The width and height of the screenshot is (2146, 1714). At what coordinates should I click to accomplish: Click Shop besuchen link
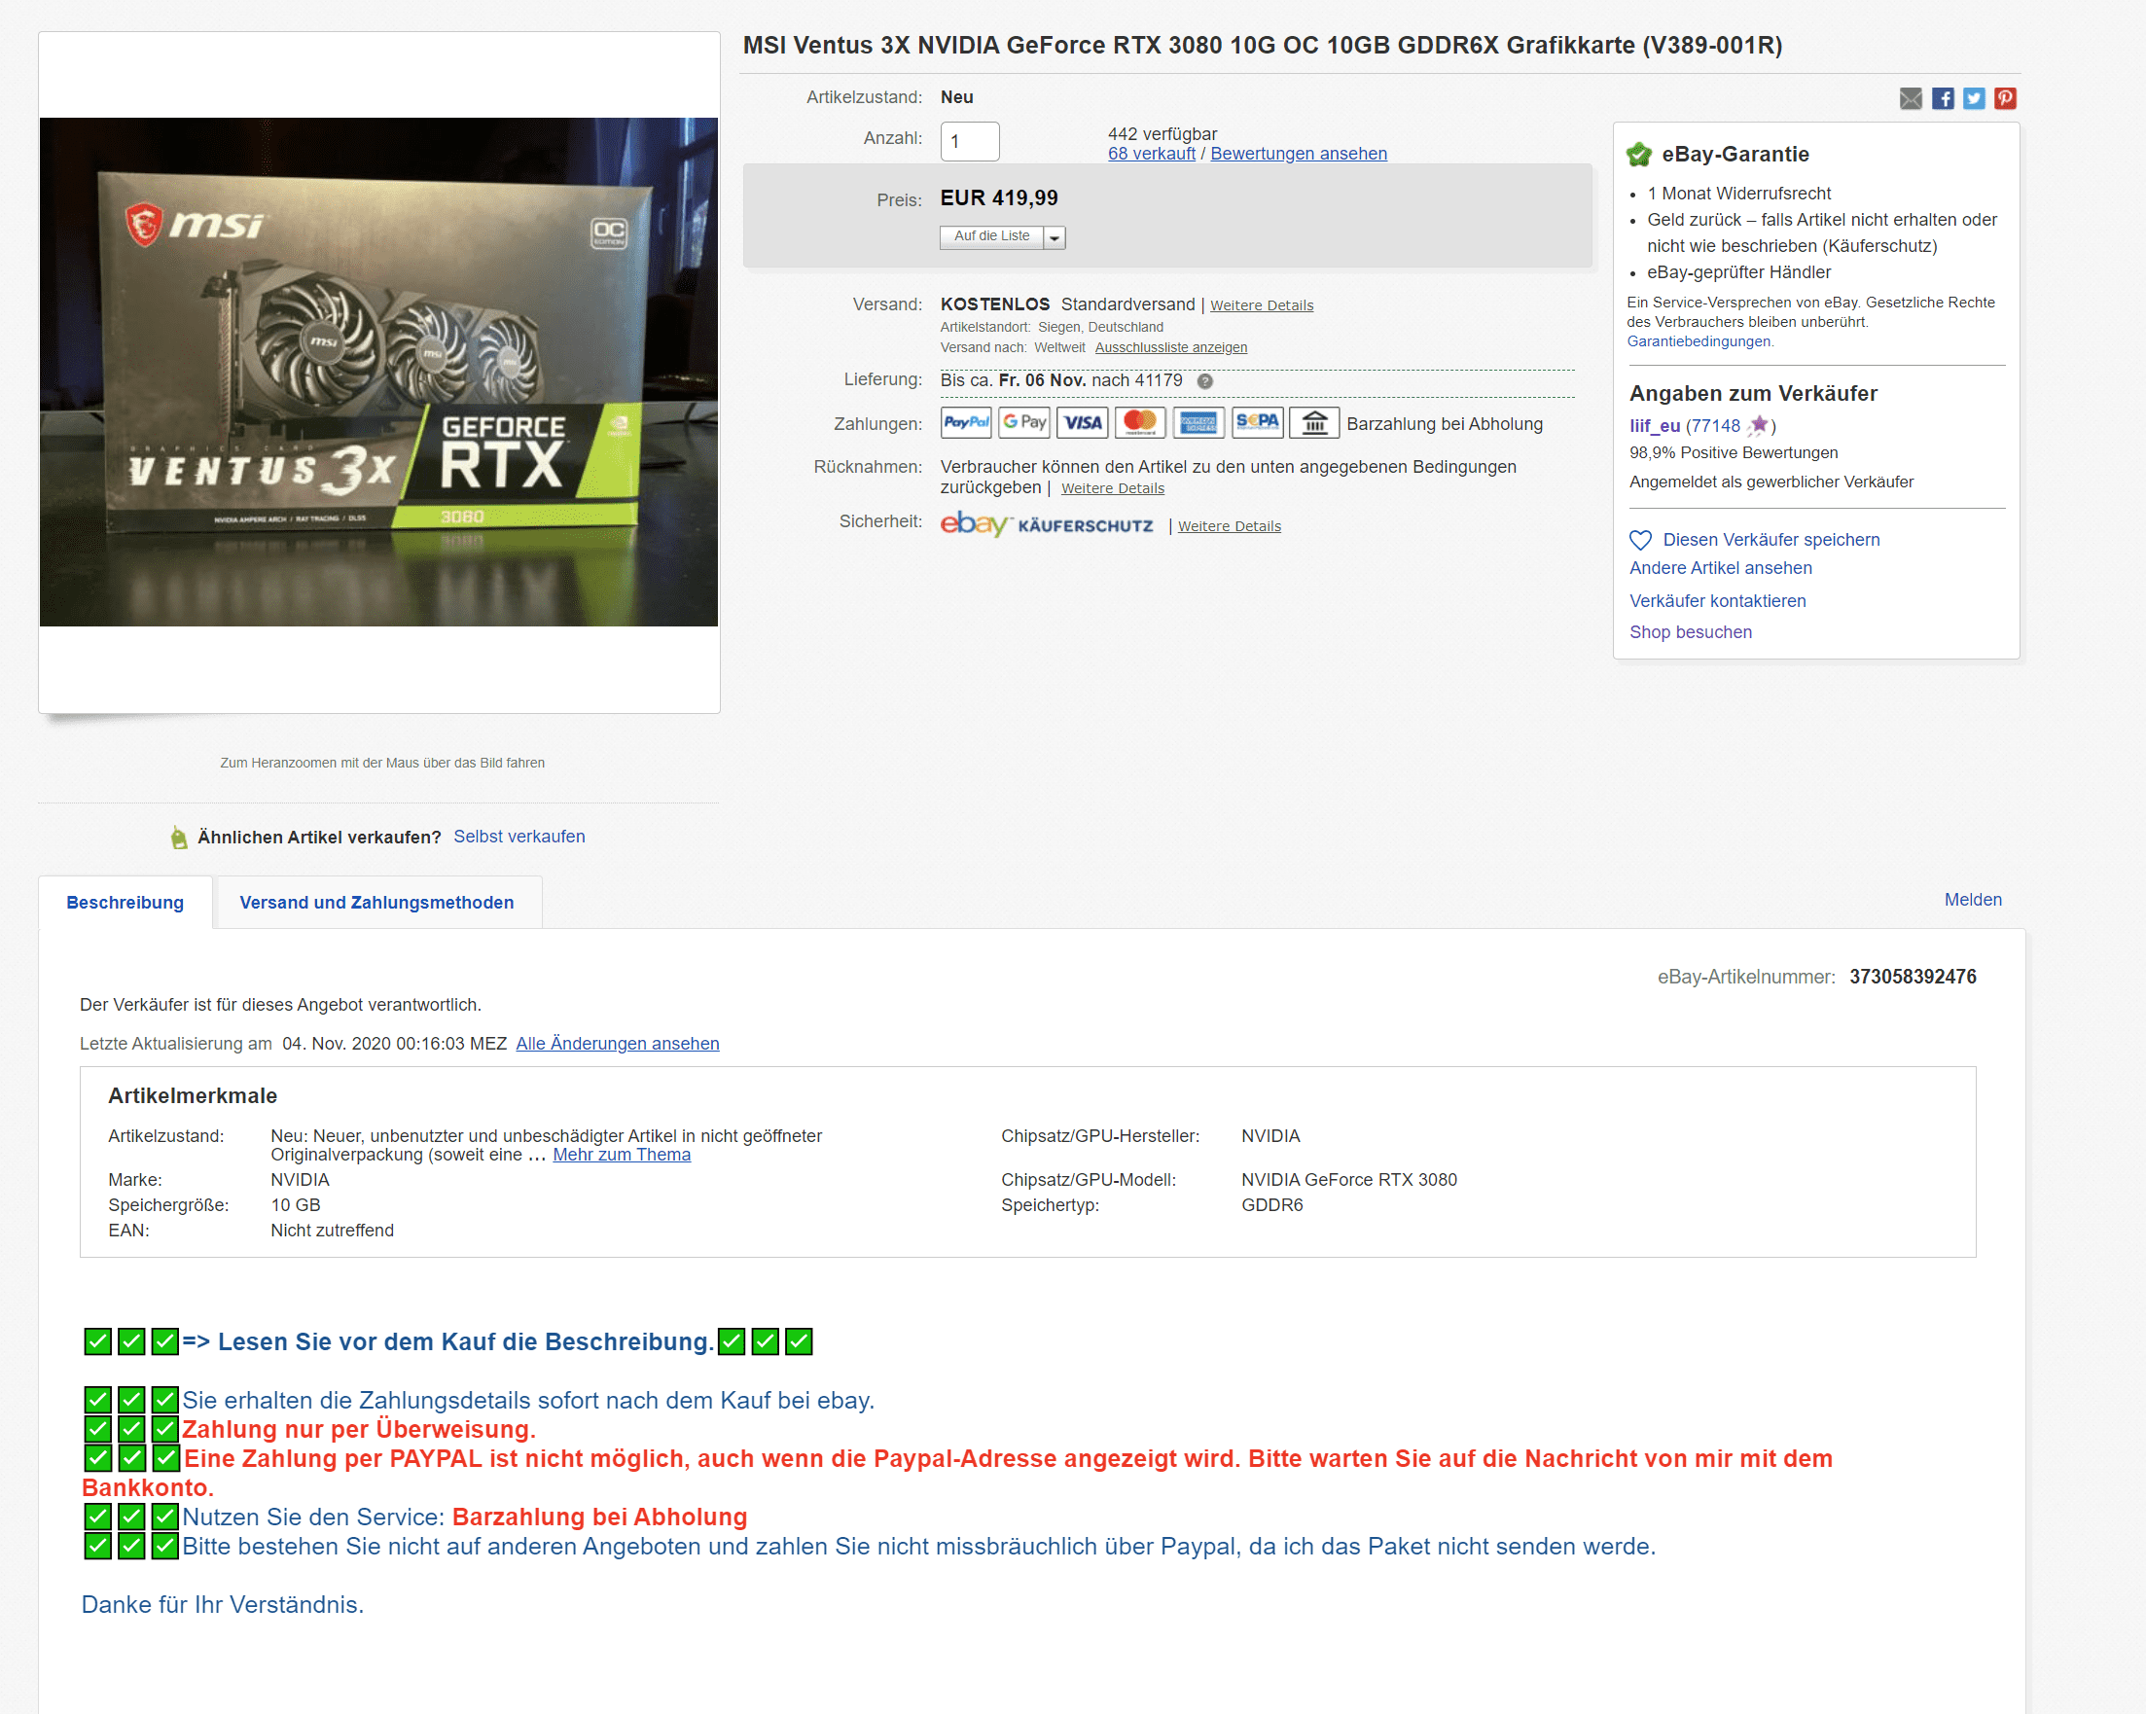tap(1690, 632)
